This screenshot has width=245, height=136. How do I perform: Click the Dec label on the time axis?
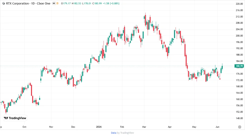pyautogui.click(x=73, y=127)
